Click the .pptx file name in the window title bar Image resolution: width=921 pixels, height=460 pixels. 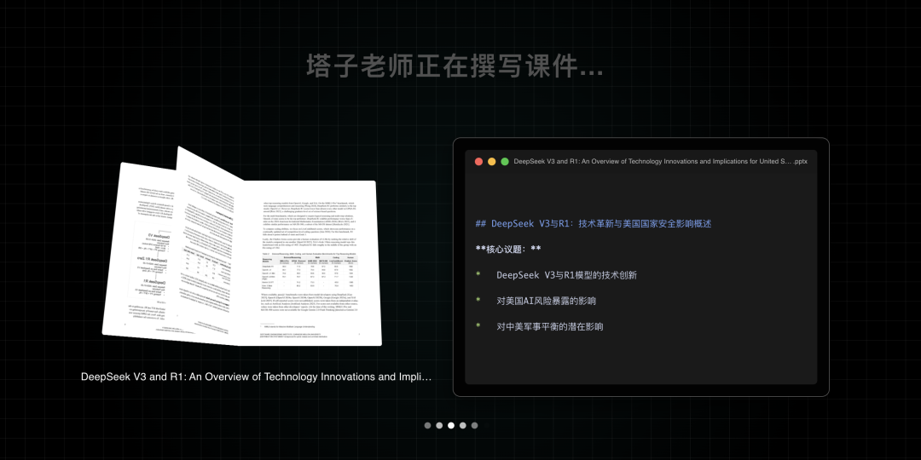(x=661, y=161)
